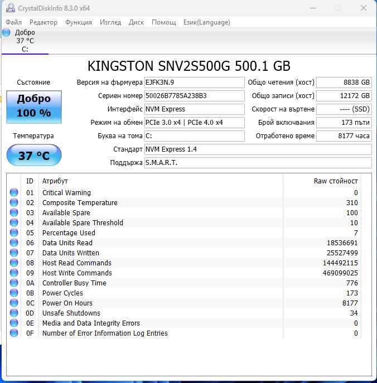Screen dimensions: 377x383
Task: Open the Редактор menu
Action: (x=43, y=22)
